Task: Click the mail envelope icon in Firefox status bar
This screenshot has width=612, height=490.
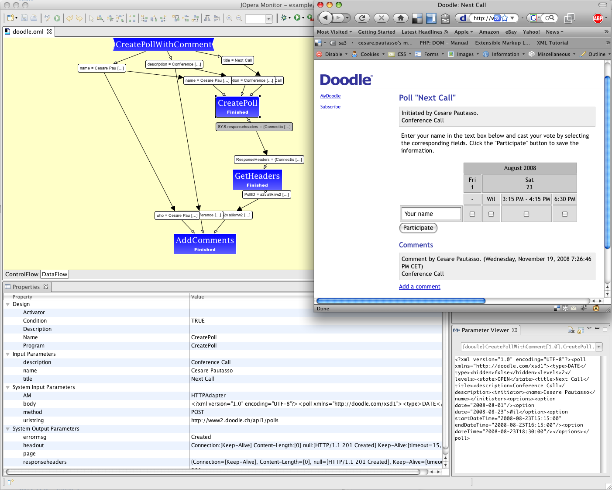Action: (x=574, y=308)
